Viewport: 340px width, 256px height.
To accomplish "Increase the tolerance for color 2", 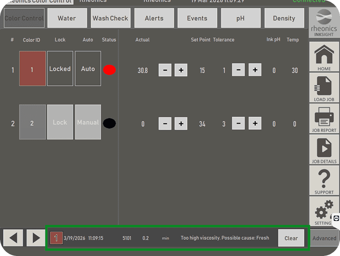I will pos(255,124).
